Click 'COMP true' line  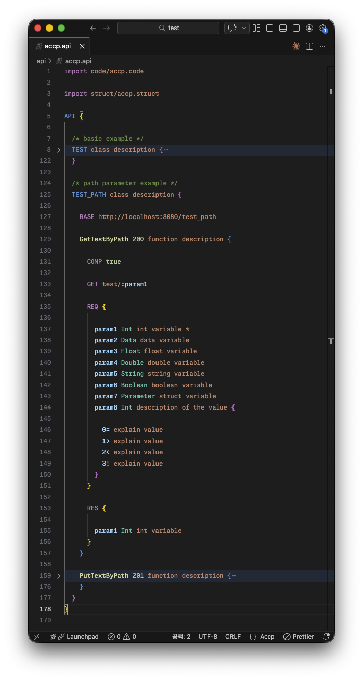click(x=104, y=262)
